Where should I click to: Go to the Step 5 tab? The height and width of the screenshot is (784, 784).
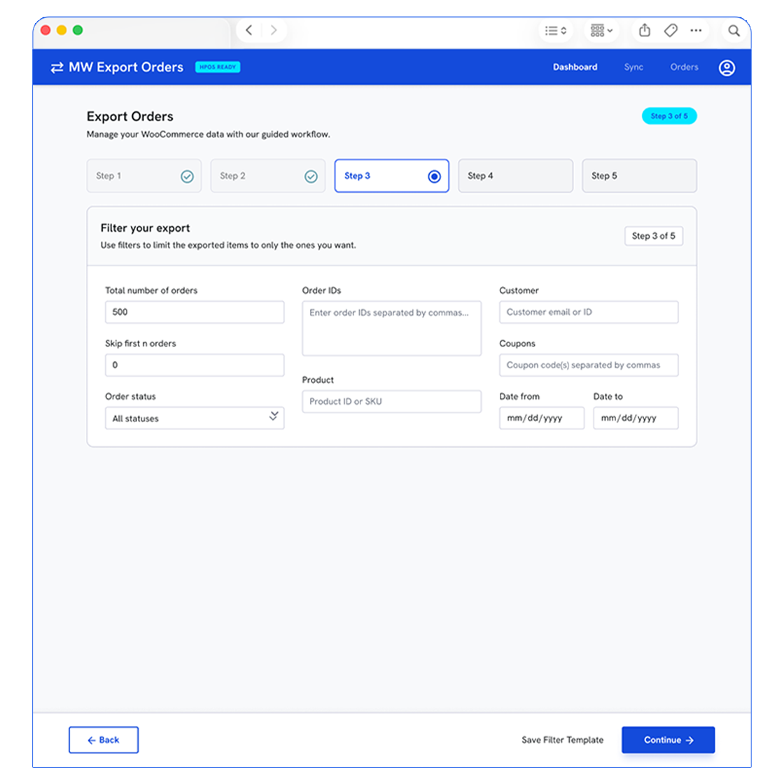639,176
